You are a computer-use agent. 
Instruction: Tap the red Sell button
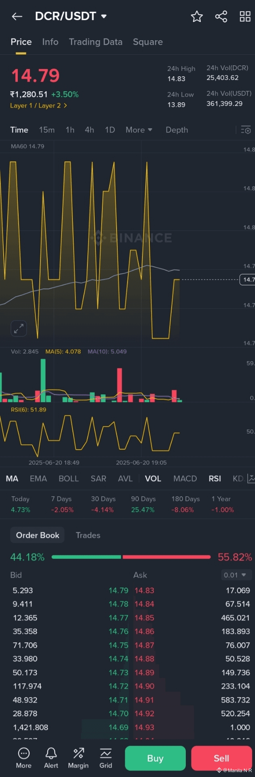221,758
